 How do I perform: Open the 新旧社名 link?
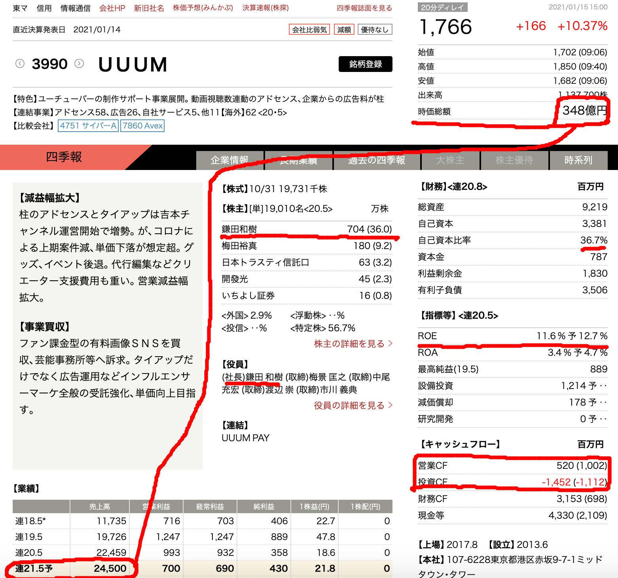point(149,8)
